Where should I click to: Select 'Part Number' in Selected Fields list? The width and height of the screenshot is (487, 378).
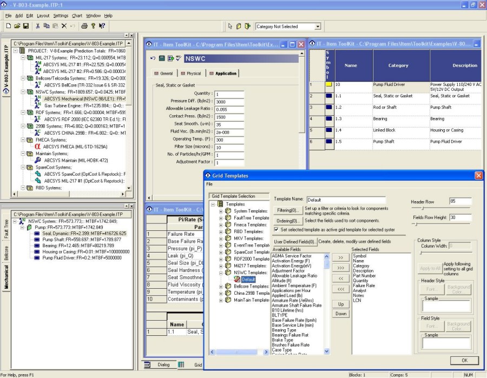pyautogui.click(x=364, y=276)
